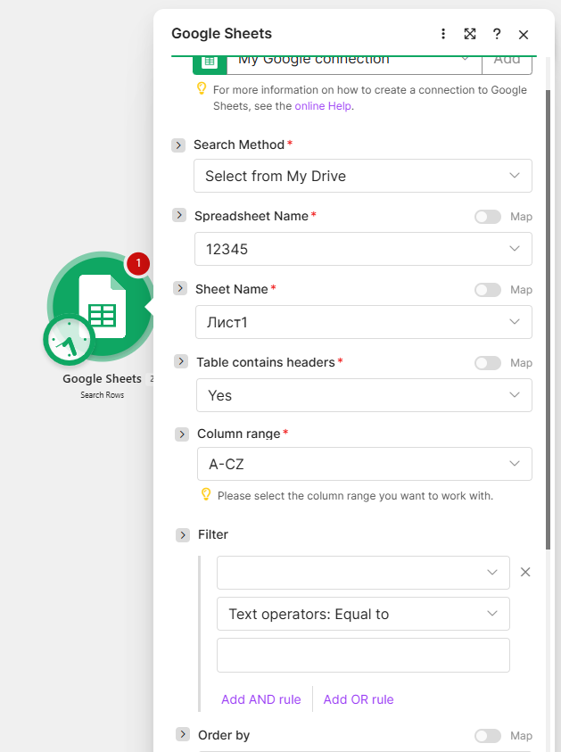Click the red error badge
This screenshot has width=561, height=752.
point(138,263)
